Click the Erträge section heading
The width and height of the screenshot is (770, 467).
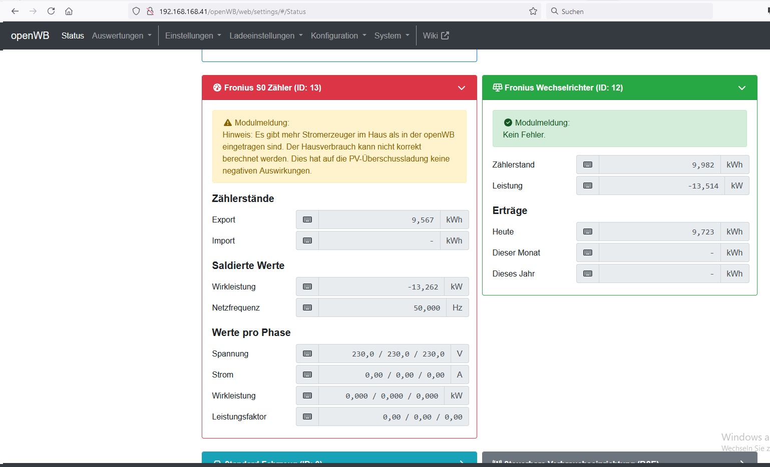point(510,210)
